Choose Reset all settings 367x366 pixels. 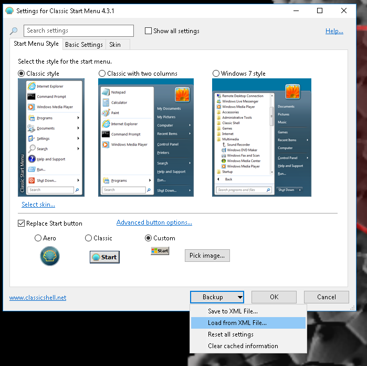(248, 334)
